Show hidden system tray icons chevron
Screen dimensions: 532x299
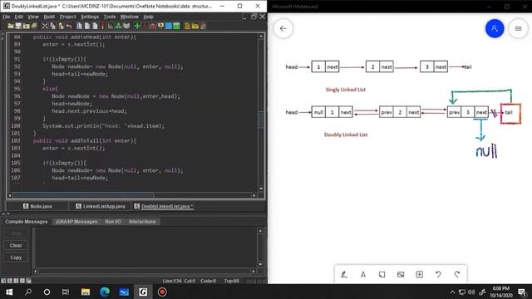pyautogui.click(x=452, y=292)
